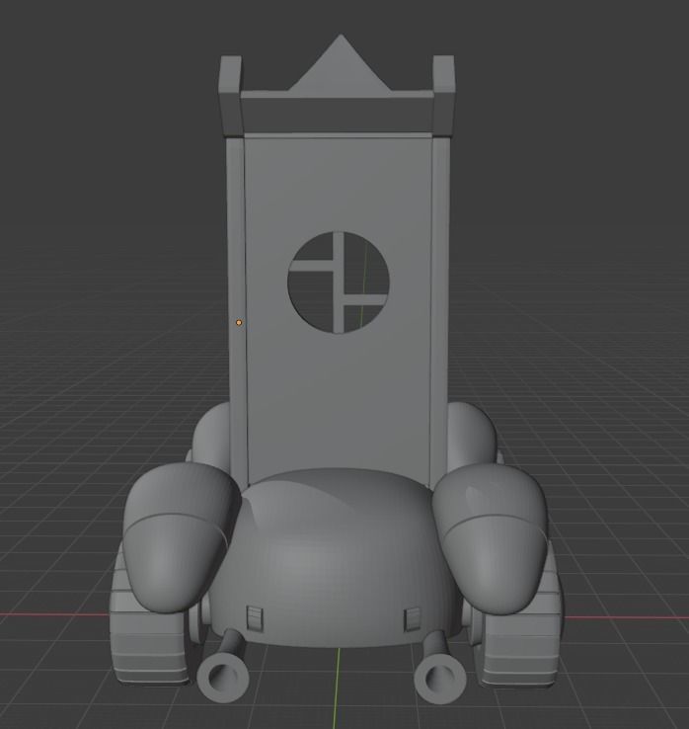
Task: Select the left cannon barrel below the seat
Action: (224, 665)
